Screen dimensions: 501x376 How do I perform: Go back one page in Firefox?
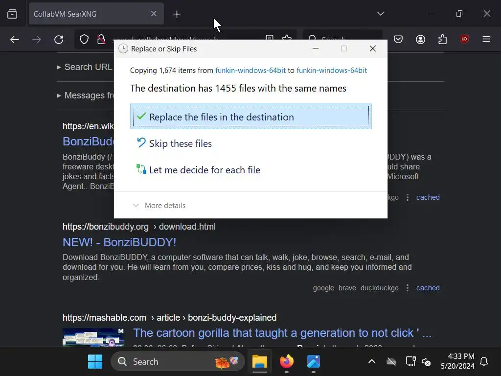[x=15, y=39]
